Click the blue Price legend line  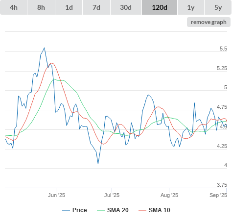tap(66, 210)
